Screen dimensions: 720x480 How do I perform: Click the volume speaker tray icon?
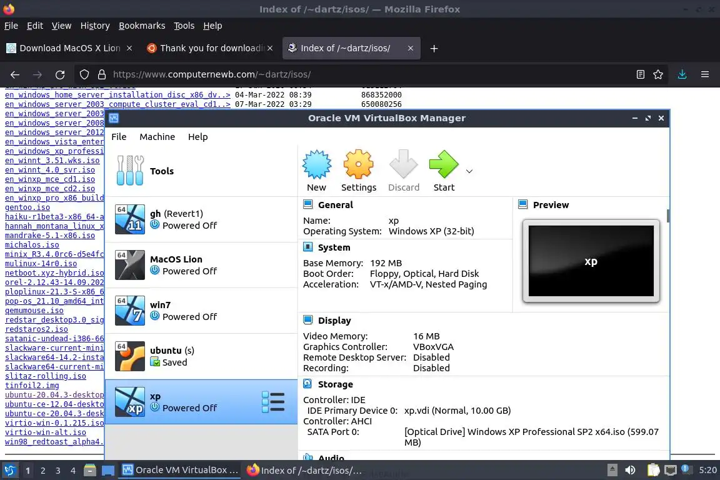[x=631, y=470]
